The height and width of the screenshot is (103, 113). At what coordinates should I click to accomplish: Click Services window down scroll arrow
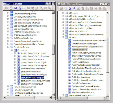pyautogui.click(x=53, y=95)
